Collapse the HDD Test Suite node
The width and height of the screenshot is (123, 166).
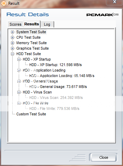click(13, 54)
